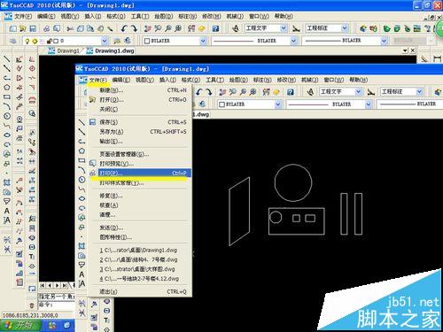Screen dimensions: 443x332
Task: Expand the BYLAYER lineweight dropdown in back window
Action: point(384,41)
